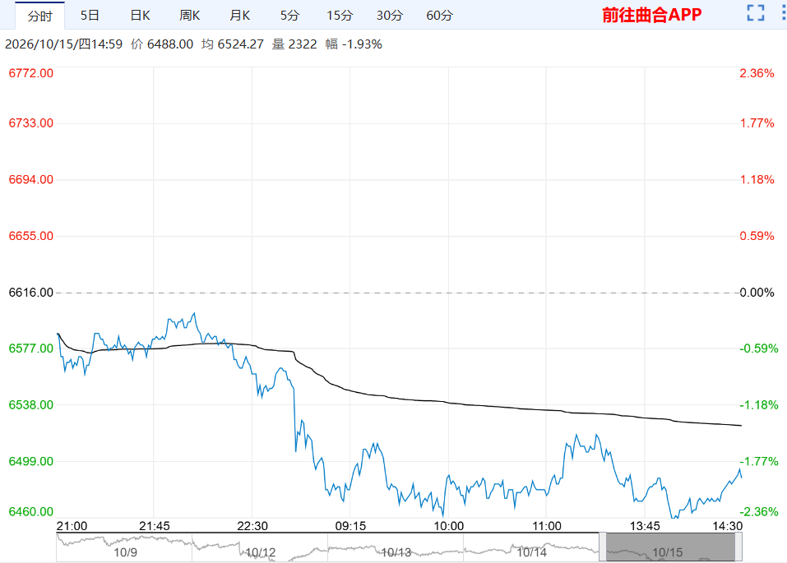Click the 6616.00 baseline price label
Screen dimensions: 787x563
pos(31,293)
